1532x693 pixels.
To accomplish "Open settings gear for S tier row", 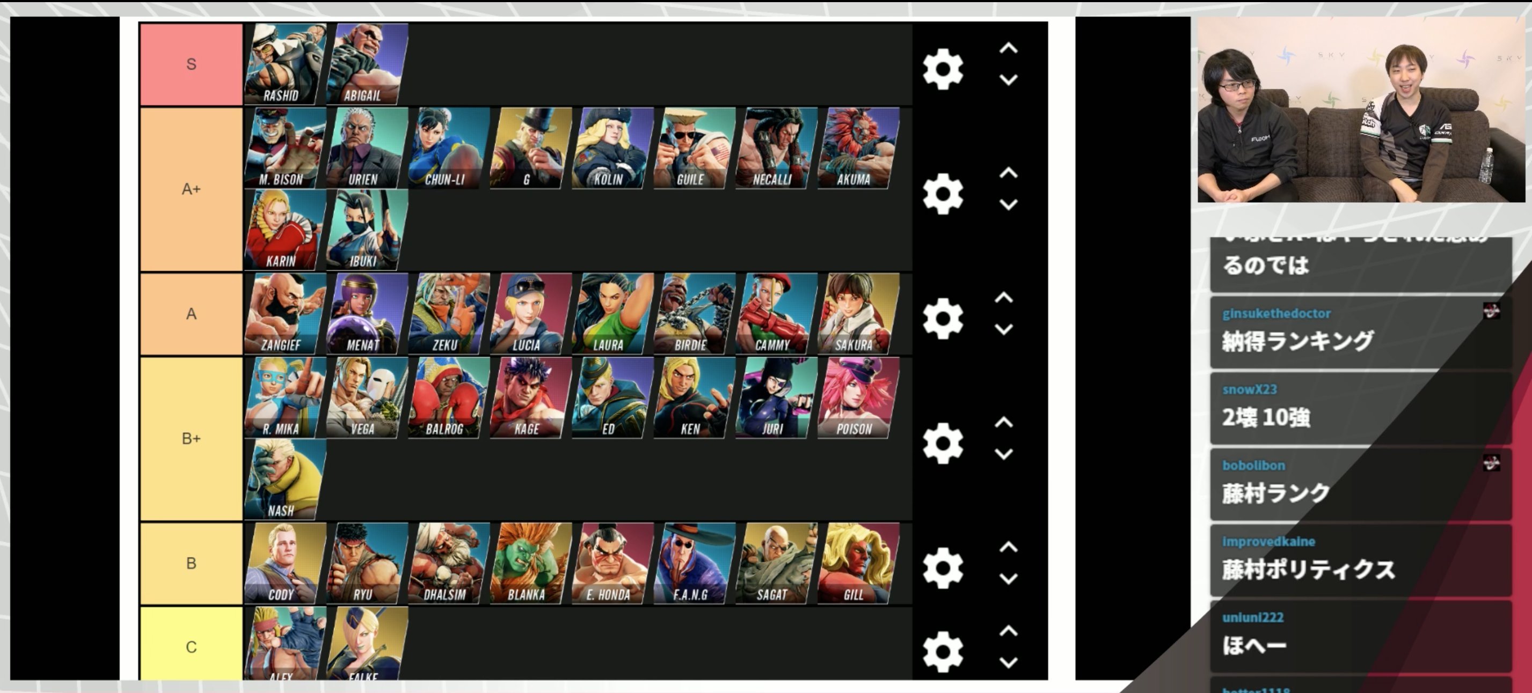I will pos(943,70).
